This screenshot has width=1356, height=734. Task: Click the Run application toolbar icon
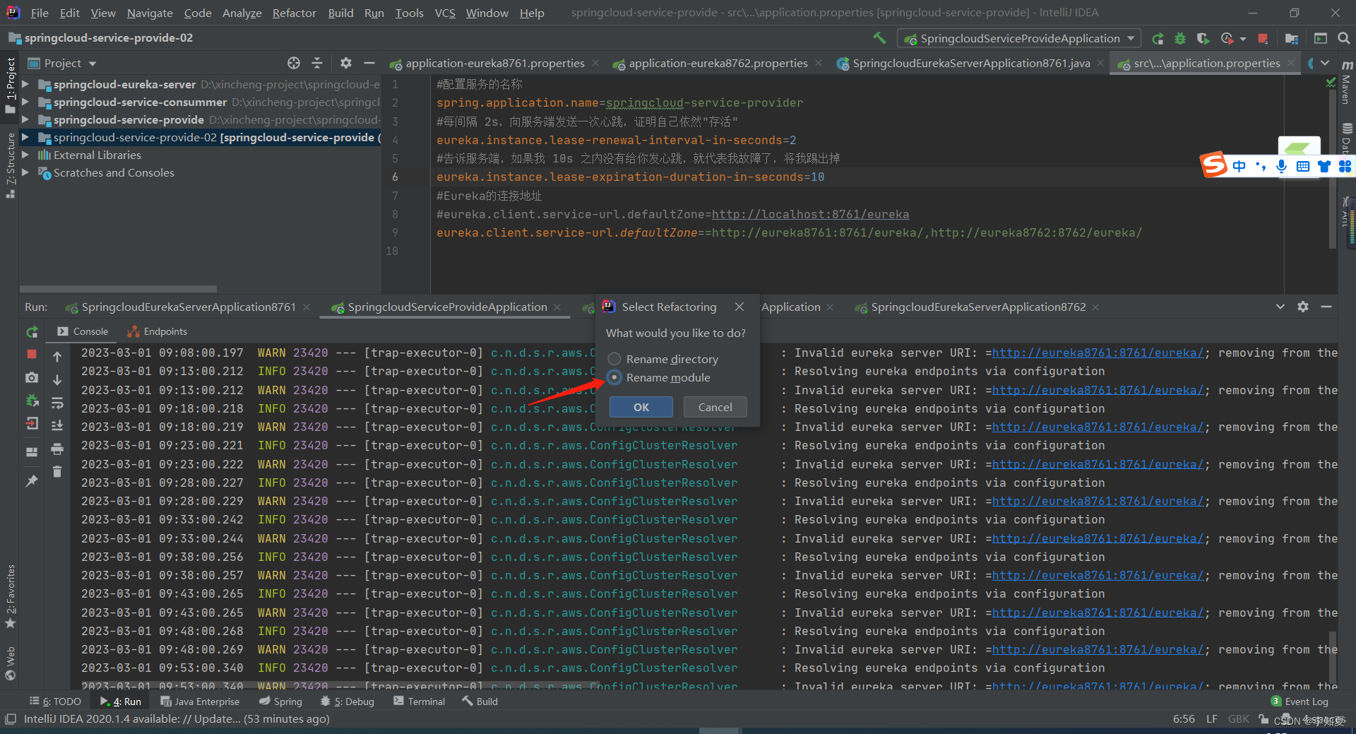pyautogui.click(x=1158, y=38)
